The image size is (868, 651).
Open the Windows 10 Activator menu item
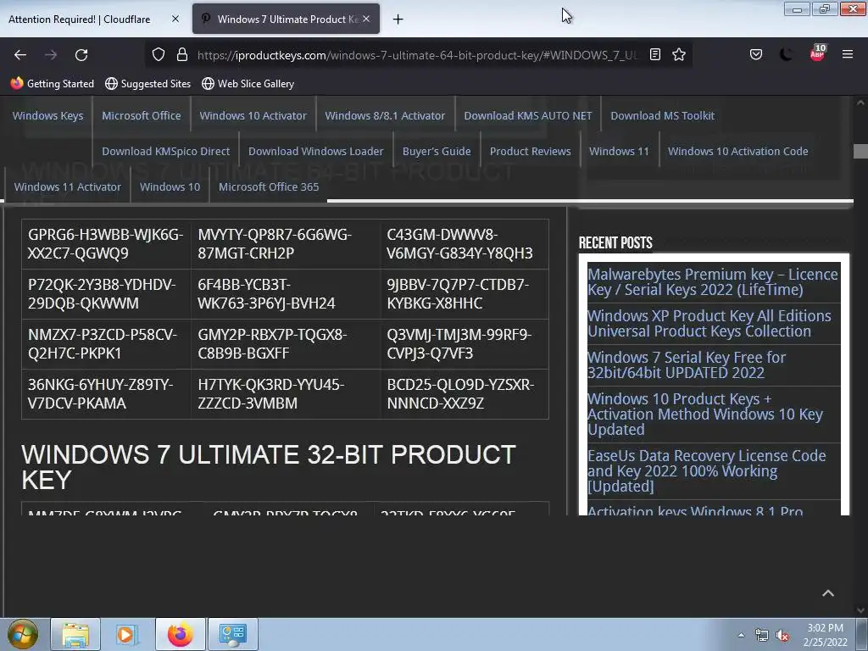click(253, 115)
